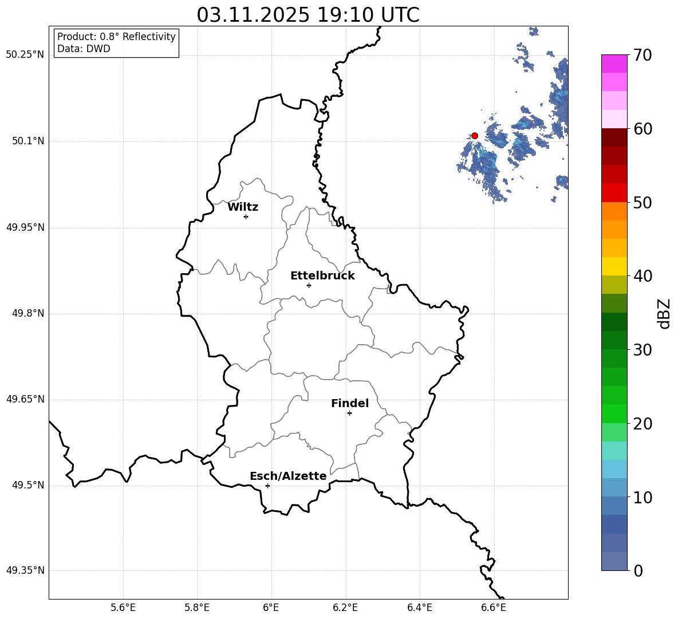This screenshot has width=678, height=619.
Task: Click the 6.4°E longitude label
Action: tap(419, 608)
